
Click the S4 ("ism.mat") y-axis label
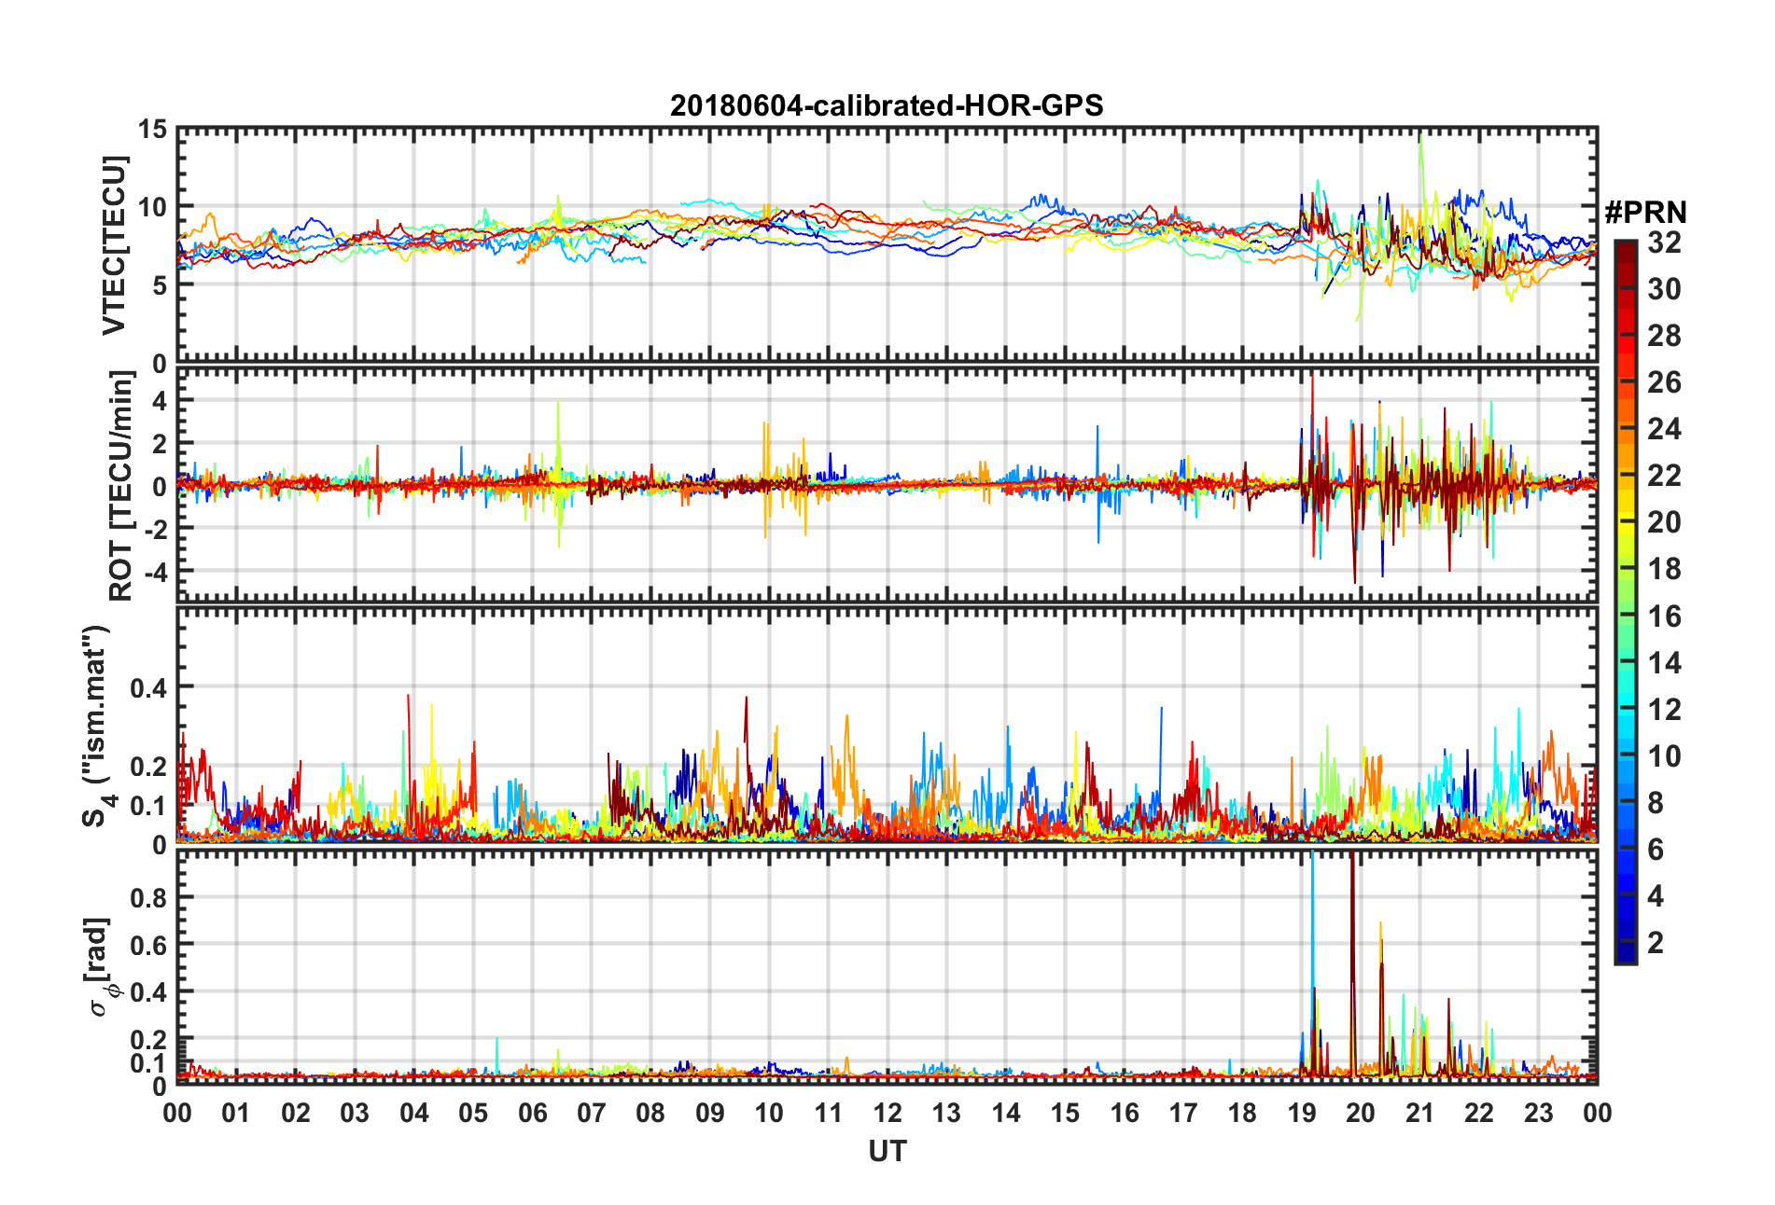click(96, 725)
